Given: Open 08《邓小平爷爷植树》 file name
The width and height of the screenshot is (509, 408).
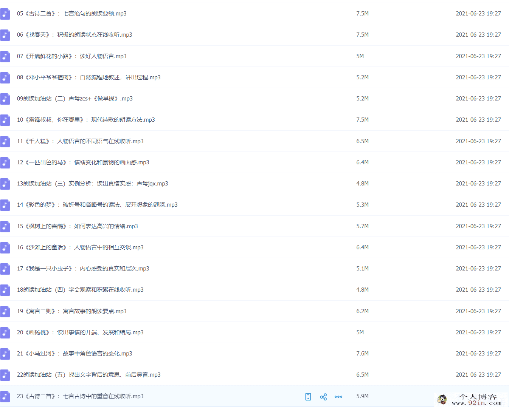Looking at the screenshot, I should (89, 77).
